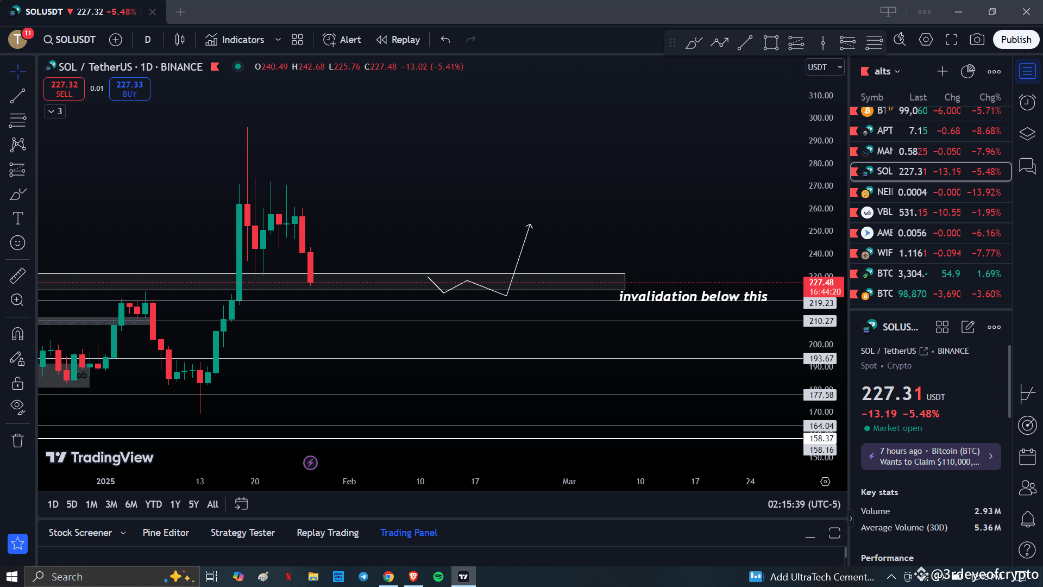Switch to the Pine Editor tab

point(166,533)
